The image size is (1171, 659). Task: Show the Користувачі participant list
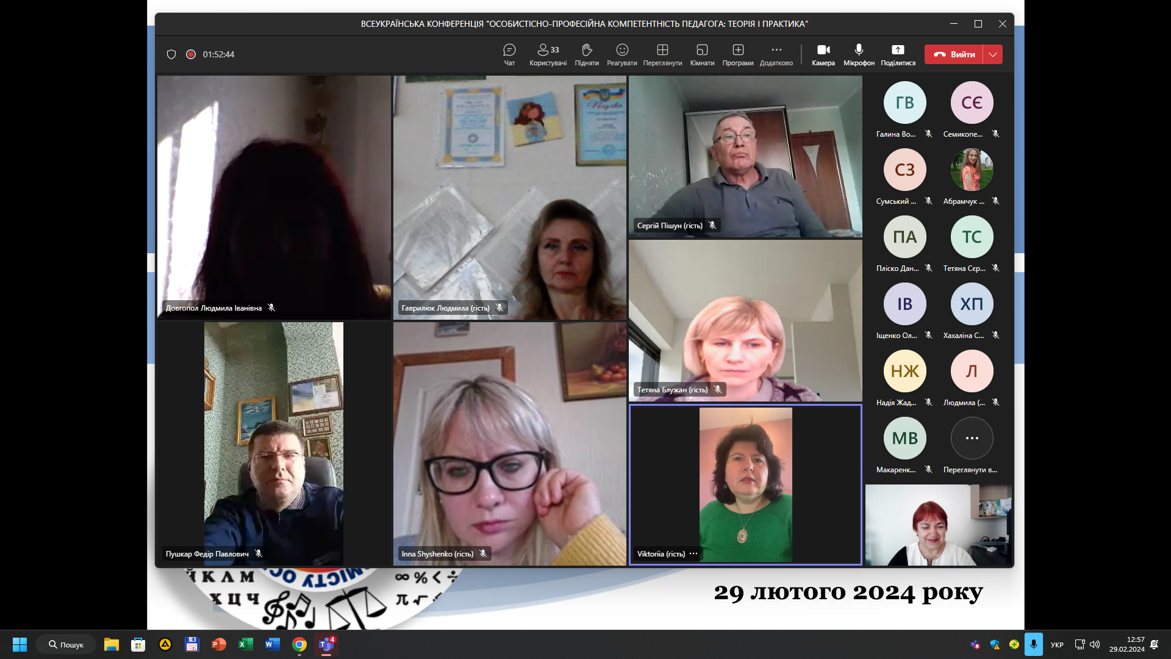pos(548,54)
